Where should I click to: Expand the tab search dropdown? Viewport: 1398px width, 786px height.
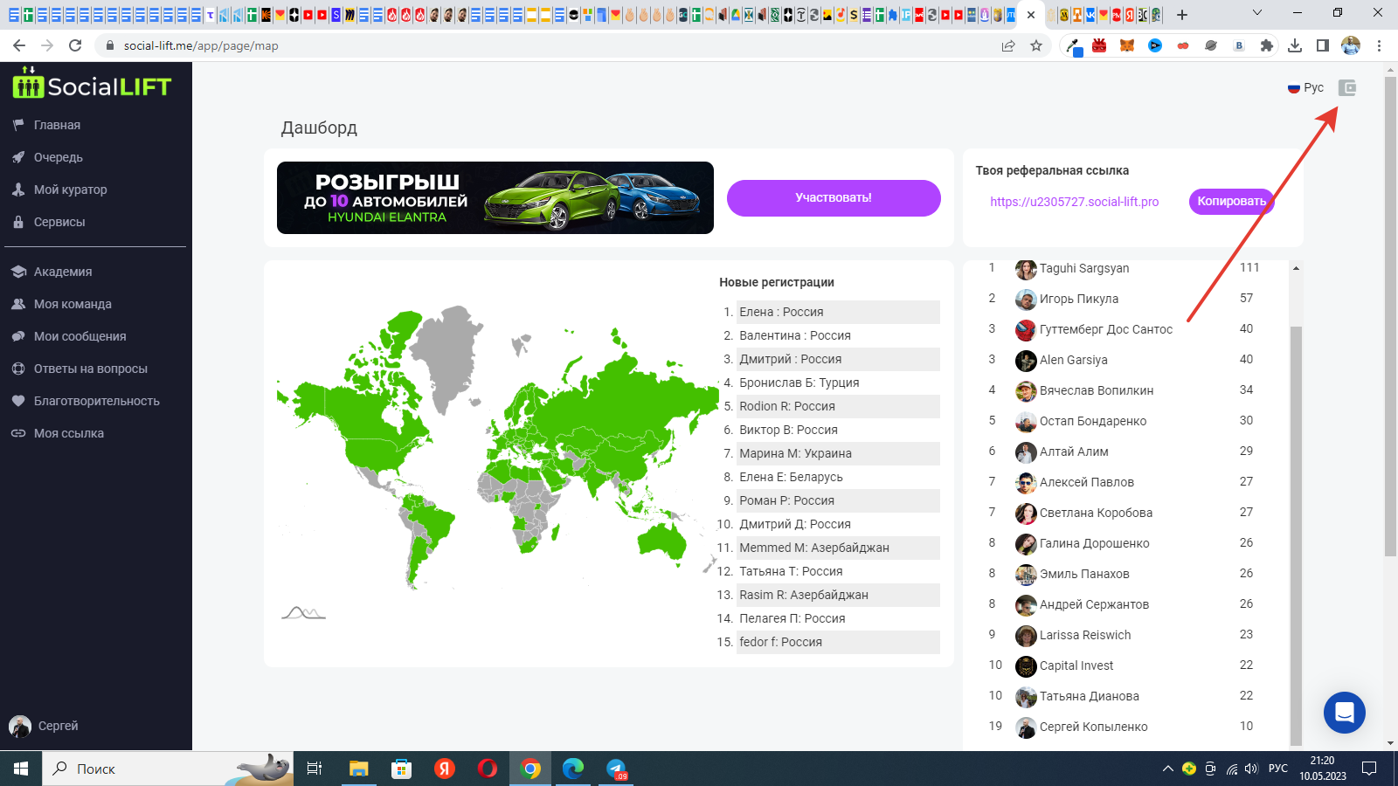coord(1257,12)
